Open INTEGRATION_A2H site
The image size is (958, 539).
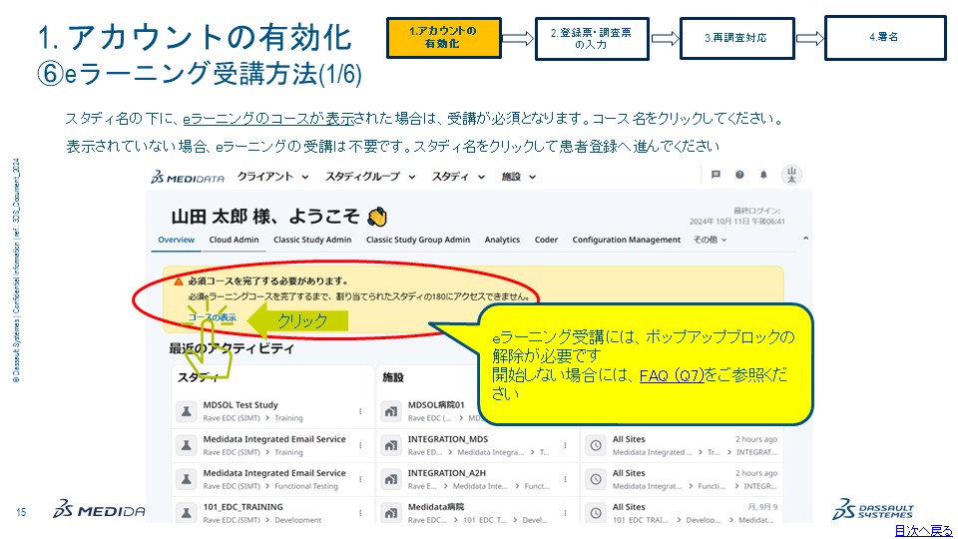[447, 473]
